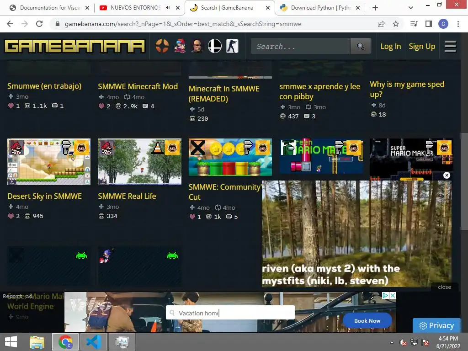Screen dimensions: 468x351
Task: Click the Desert Sky in SMMWE thumbnail
Action: coord(48,162)
